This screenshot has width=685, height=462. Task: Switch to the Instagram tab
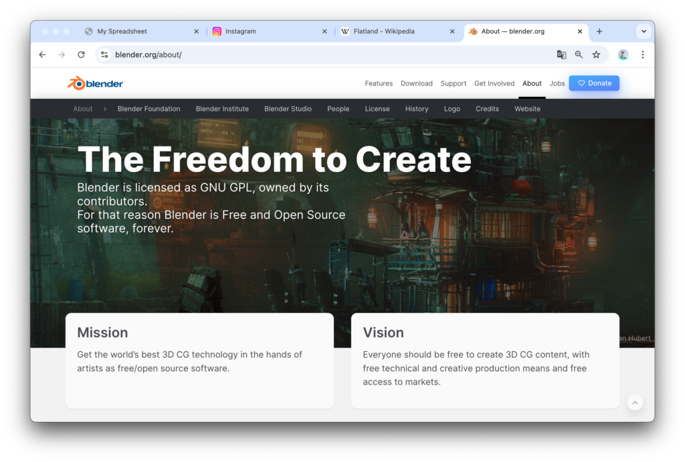pos(268,31)
